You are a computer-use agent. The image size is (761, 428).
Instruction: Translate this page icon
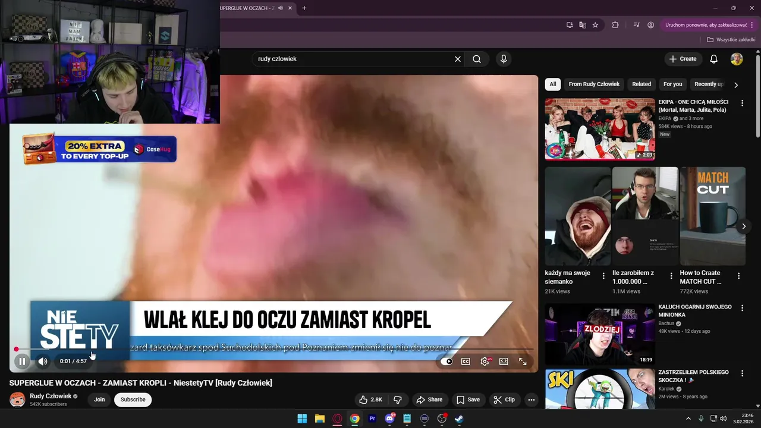[x=583, y=25]
